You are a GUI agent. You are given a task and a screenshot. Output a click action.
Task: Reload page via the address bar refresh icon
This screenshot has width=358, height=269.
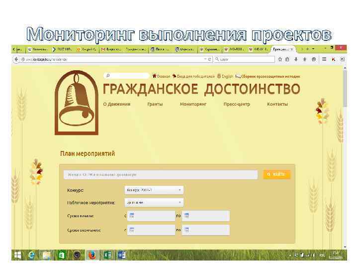point(210,59)
